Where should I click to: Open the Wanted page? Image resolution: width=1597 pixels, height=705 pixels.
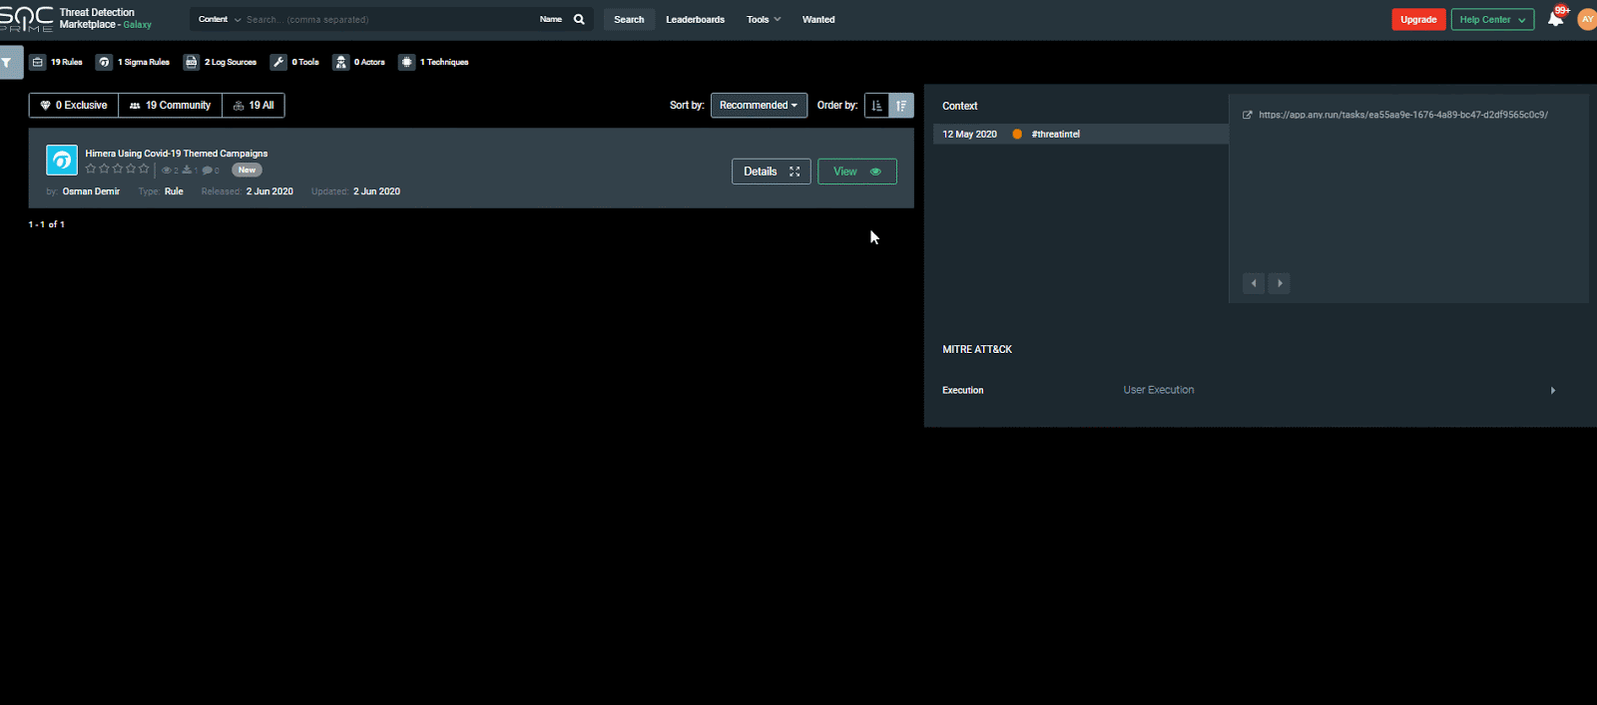tap(818, 19)
